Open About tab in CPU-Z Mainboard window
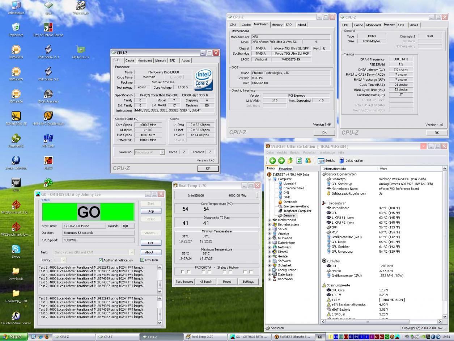454x341 pixels. [302, 25]
